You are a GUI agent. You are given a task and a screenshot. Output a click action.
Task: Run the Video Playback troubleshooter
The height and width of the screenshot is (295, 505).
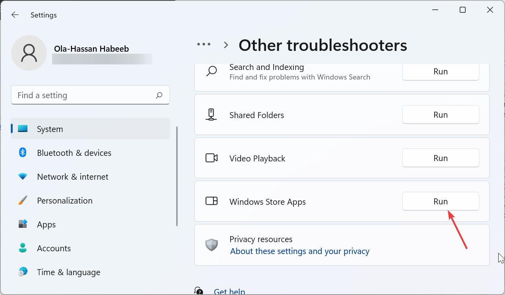(440, 158)
